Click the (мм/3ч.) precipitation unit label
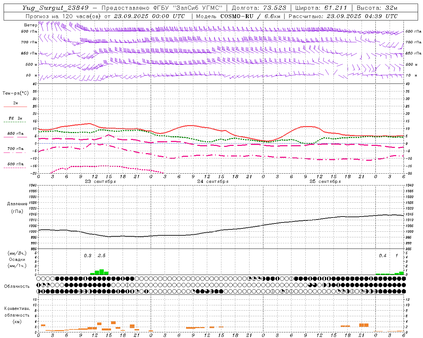This screenshot has height=338, width=423. [x=17, y=253]
